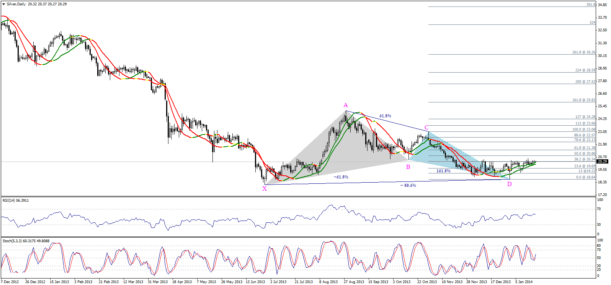Click Fibonacci level 161.8 @ 25.82

584,100
